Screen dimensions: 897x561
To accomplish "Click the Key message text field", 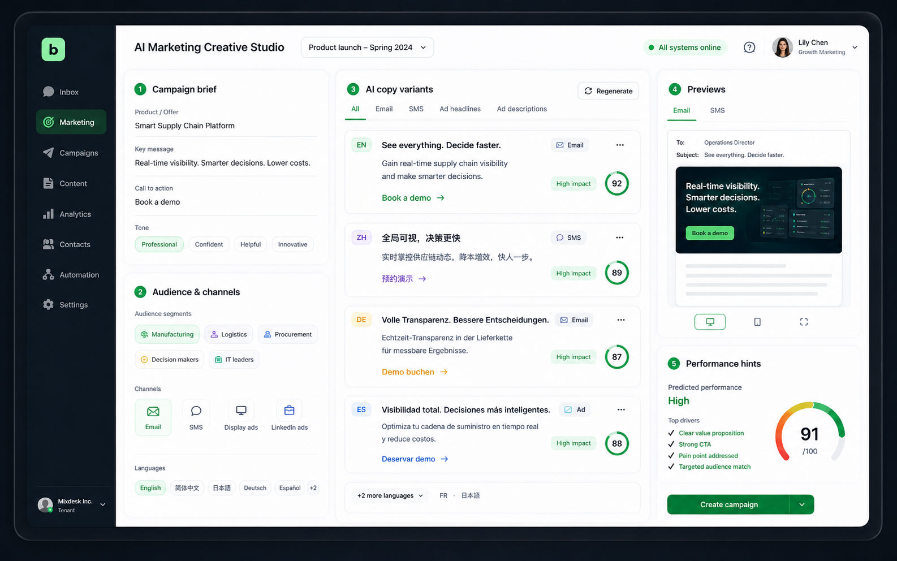I will (226, 163).
